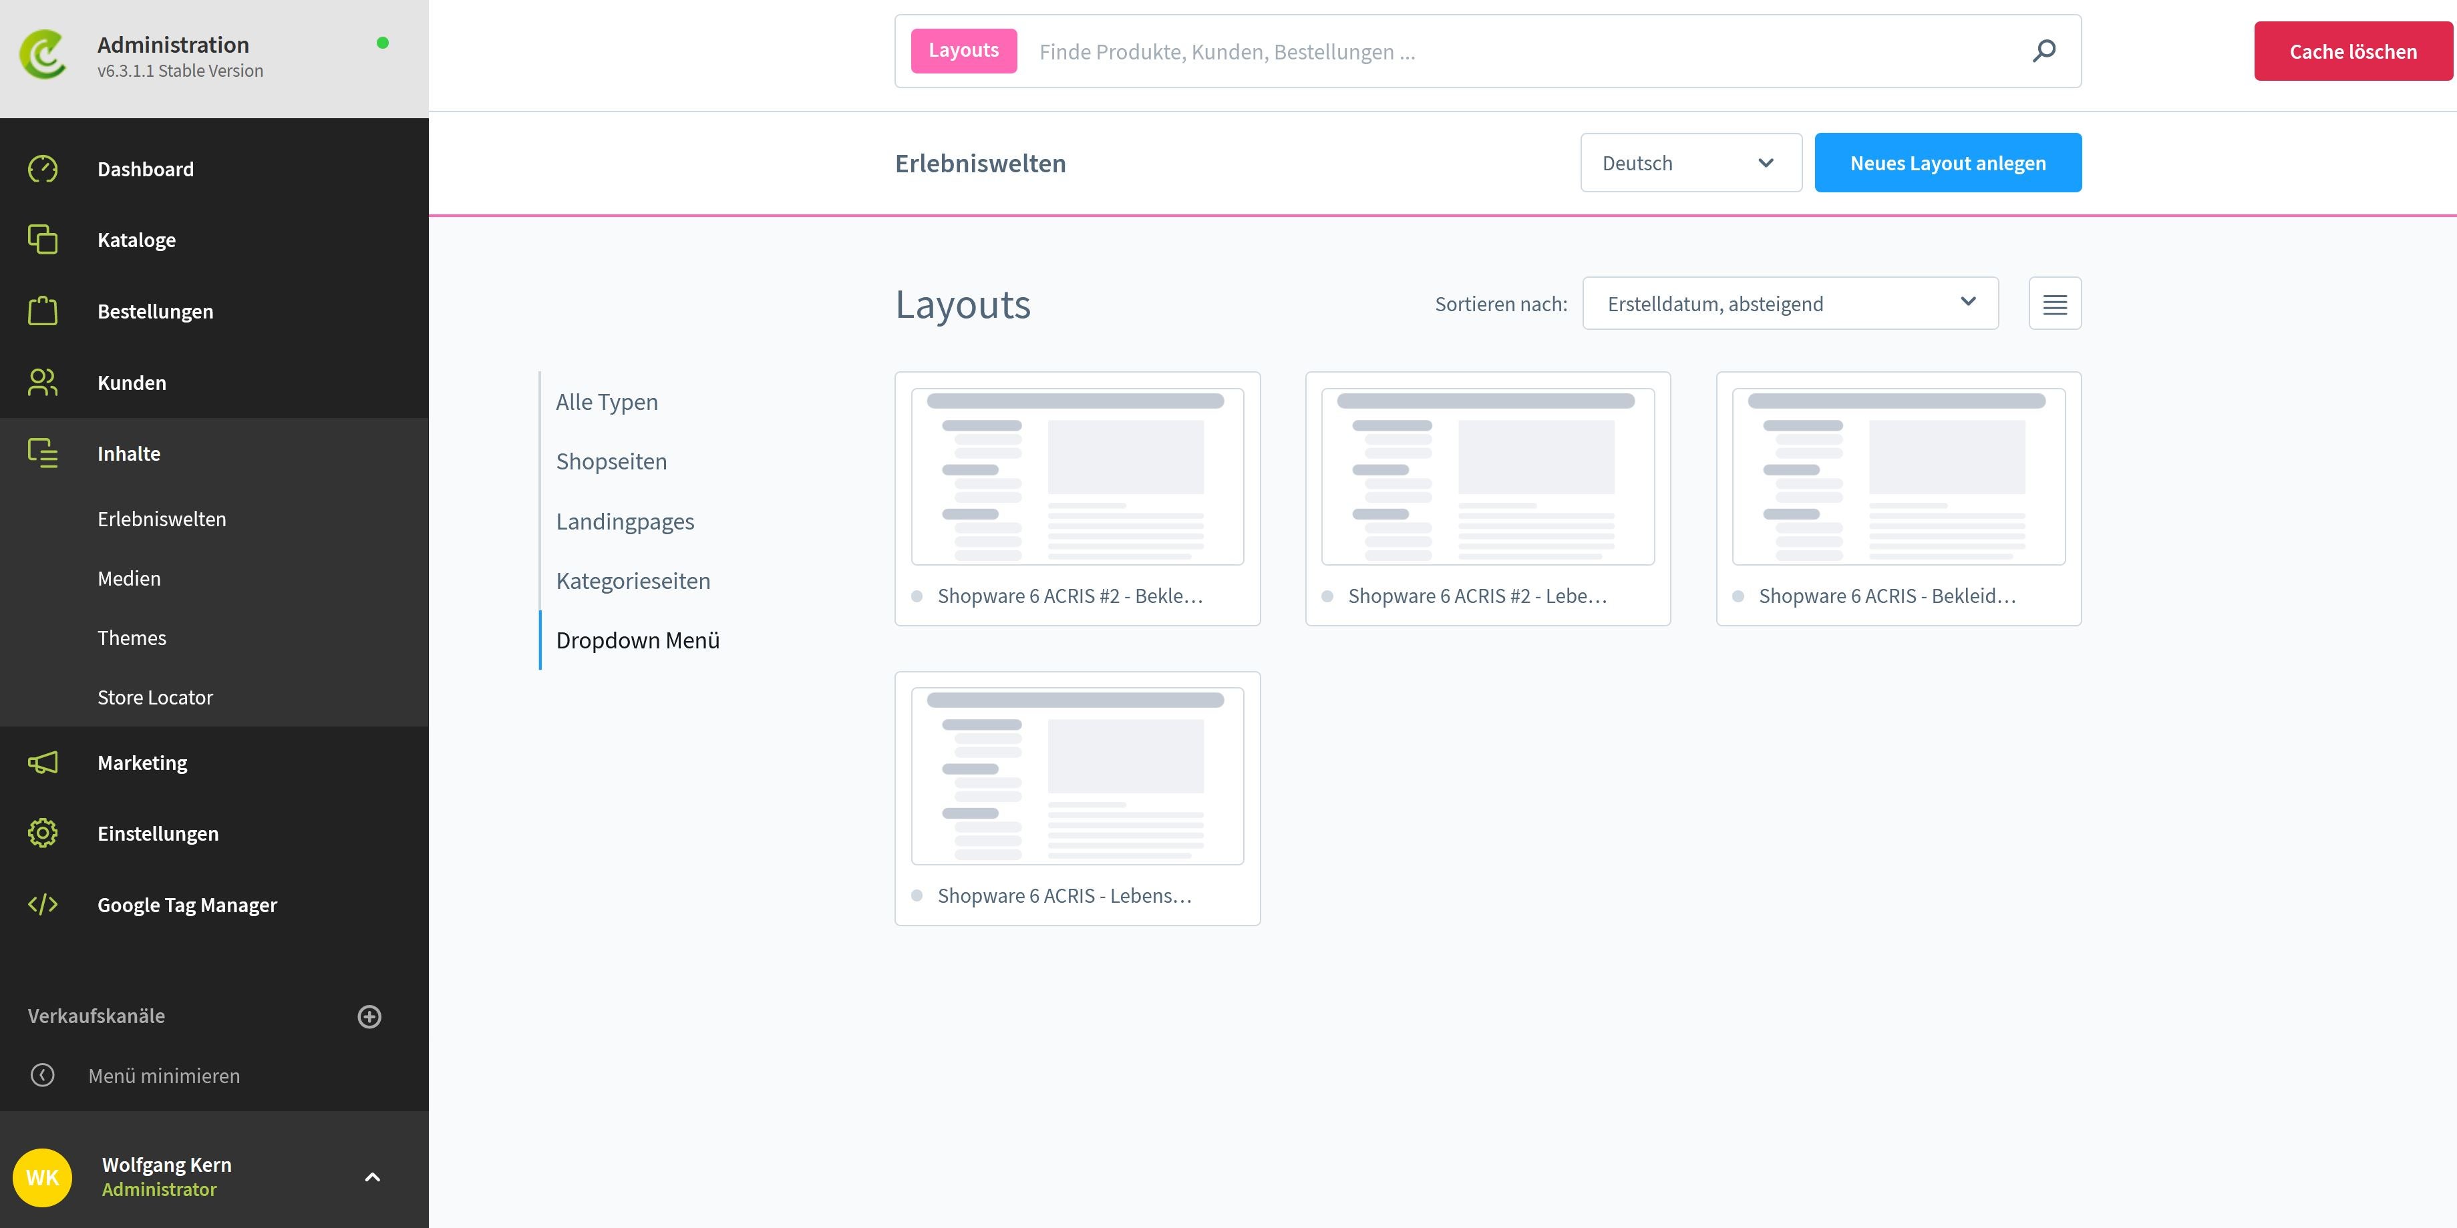Filter layouts by Landingpages

tap(625, 522)
